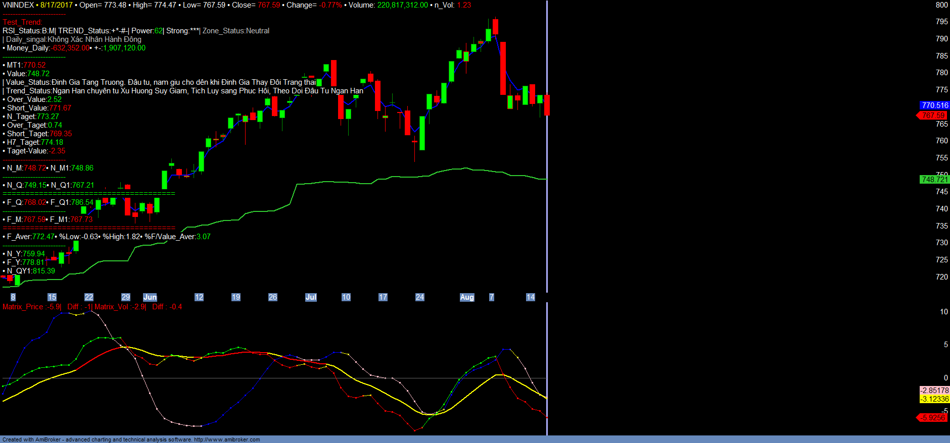Click the Matrix_Vol label in lower pane

point(120,307)
